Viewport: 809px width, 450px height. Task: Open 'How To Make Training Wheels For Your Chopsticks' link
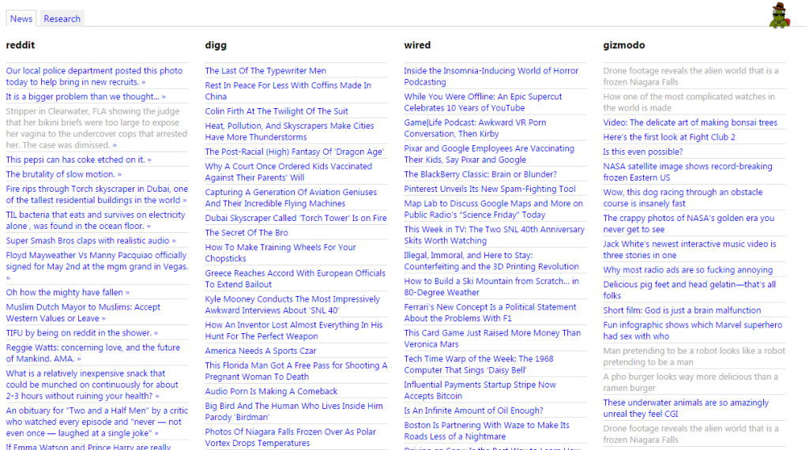280,253
